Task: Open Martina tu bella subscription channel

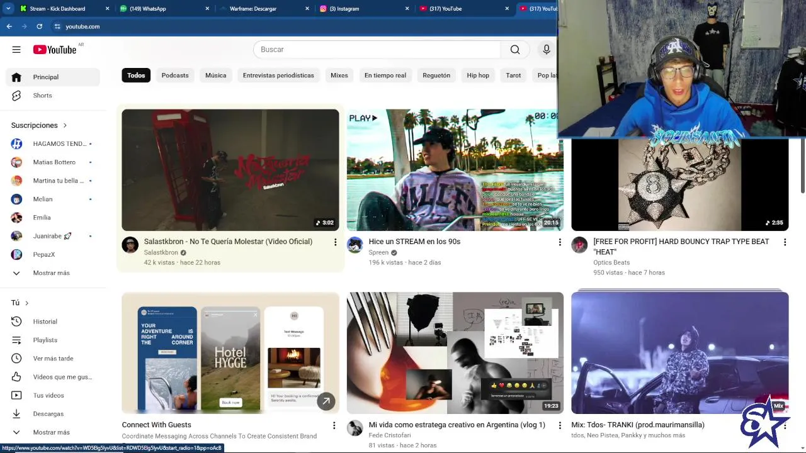Action: click(x=53, y=181)
